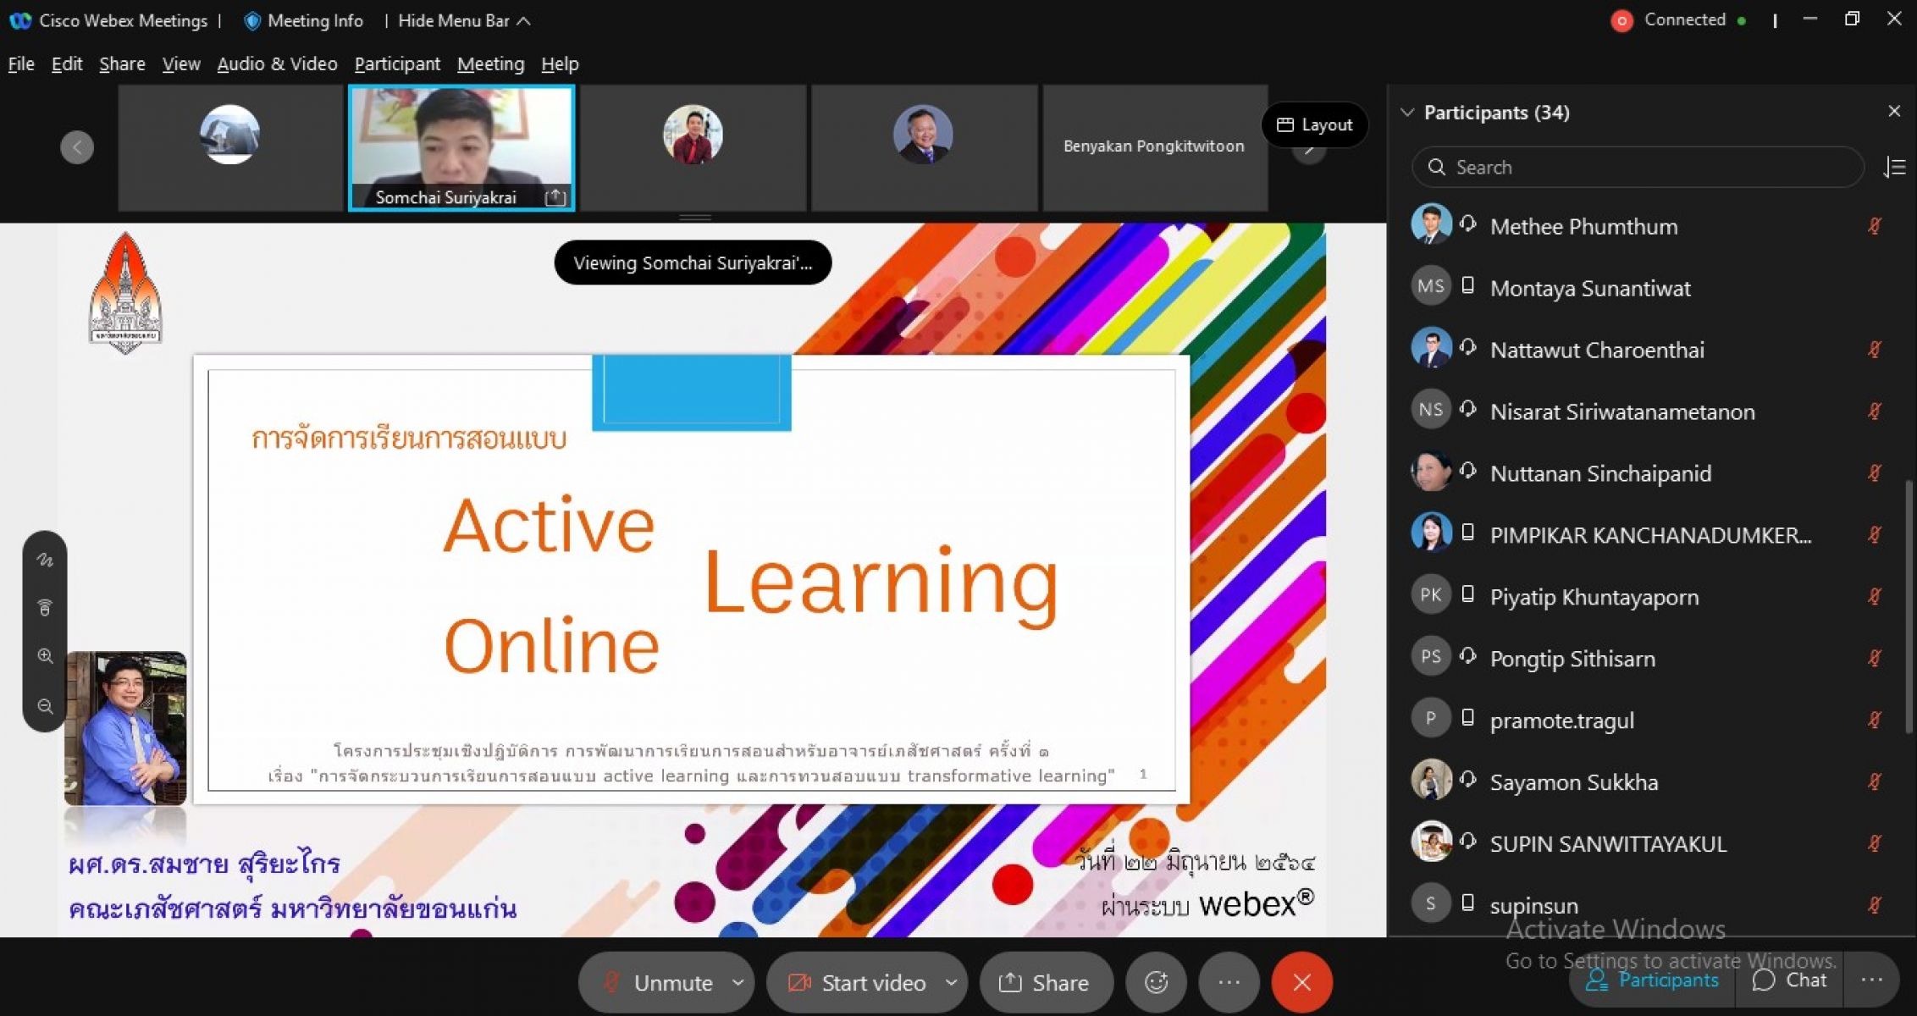
Task: Click Nattawut Charoenthai's muted microphone icon
Action: [x=1874, y=349]
